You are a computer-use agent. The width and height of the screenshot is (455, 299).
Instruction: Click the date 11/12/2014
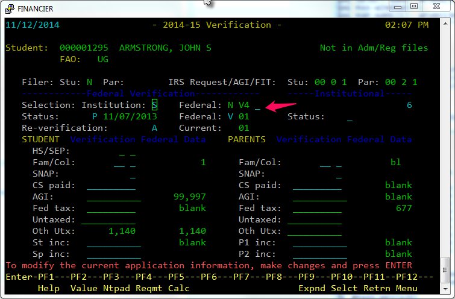[33, 25]
